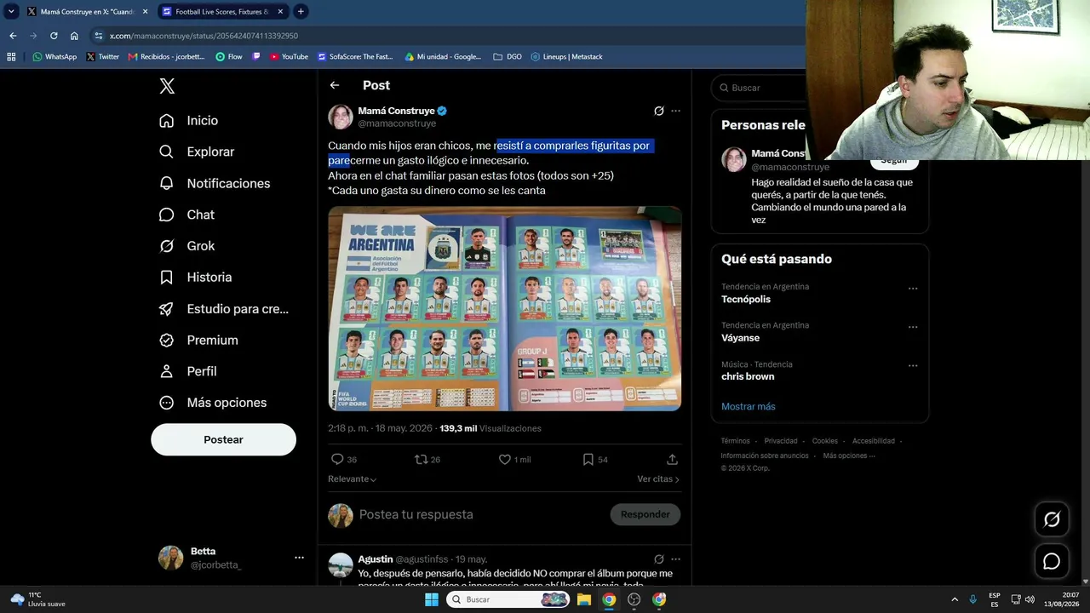This screenshot has height=613, width=1090.
Task: Click the Windows taskbar Buscar search box
Action: 508,599
